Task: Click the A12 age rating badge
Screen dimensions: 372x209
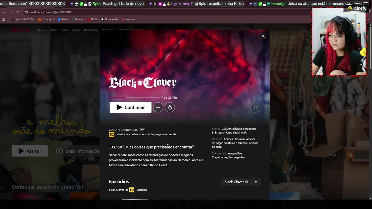Action: tap(112, 134)
